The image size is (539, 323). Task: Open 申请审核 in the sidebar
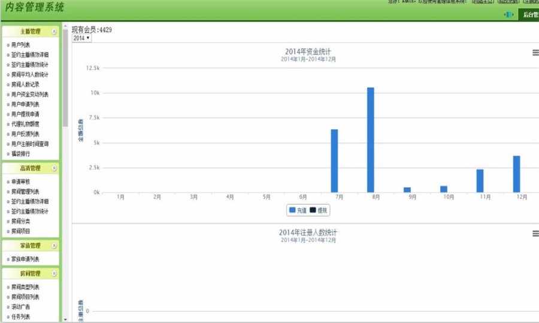20,182
